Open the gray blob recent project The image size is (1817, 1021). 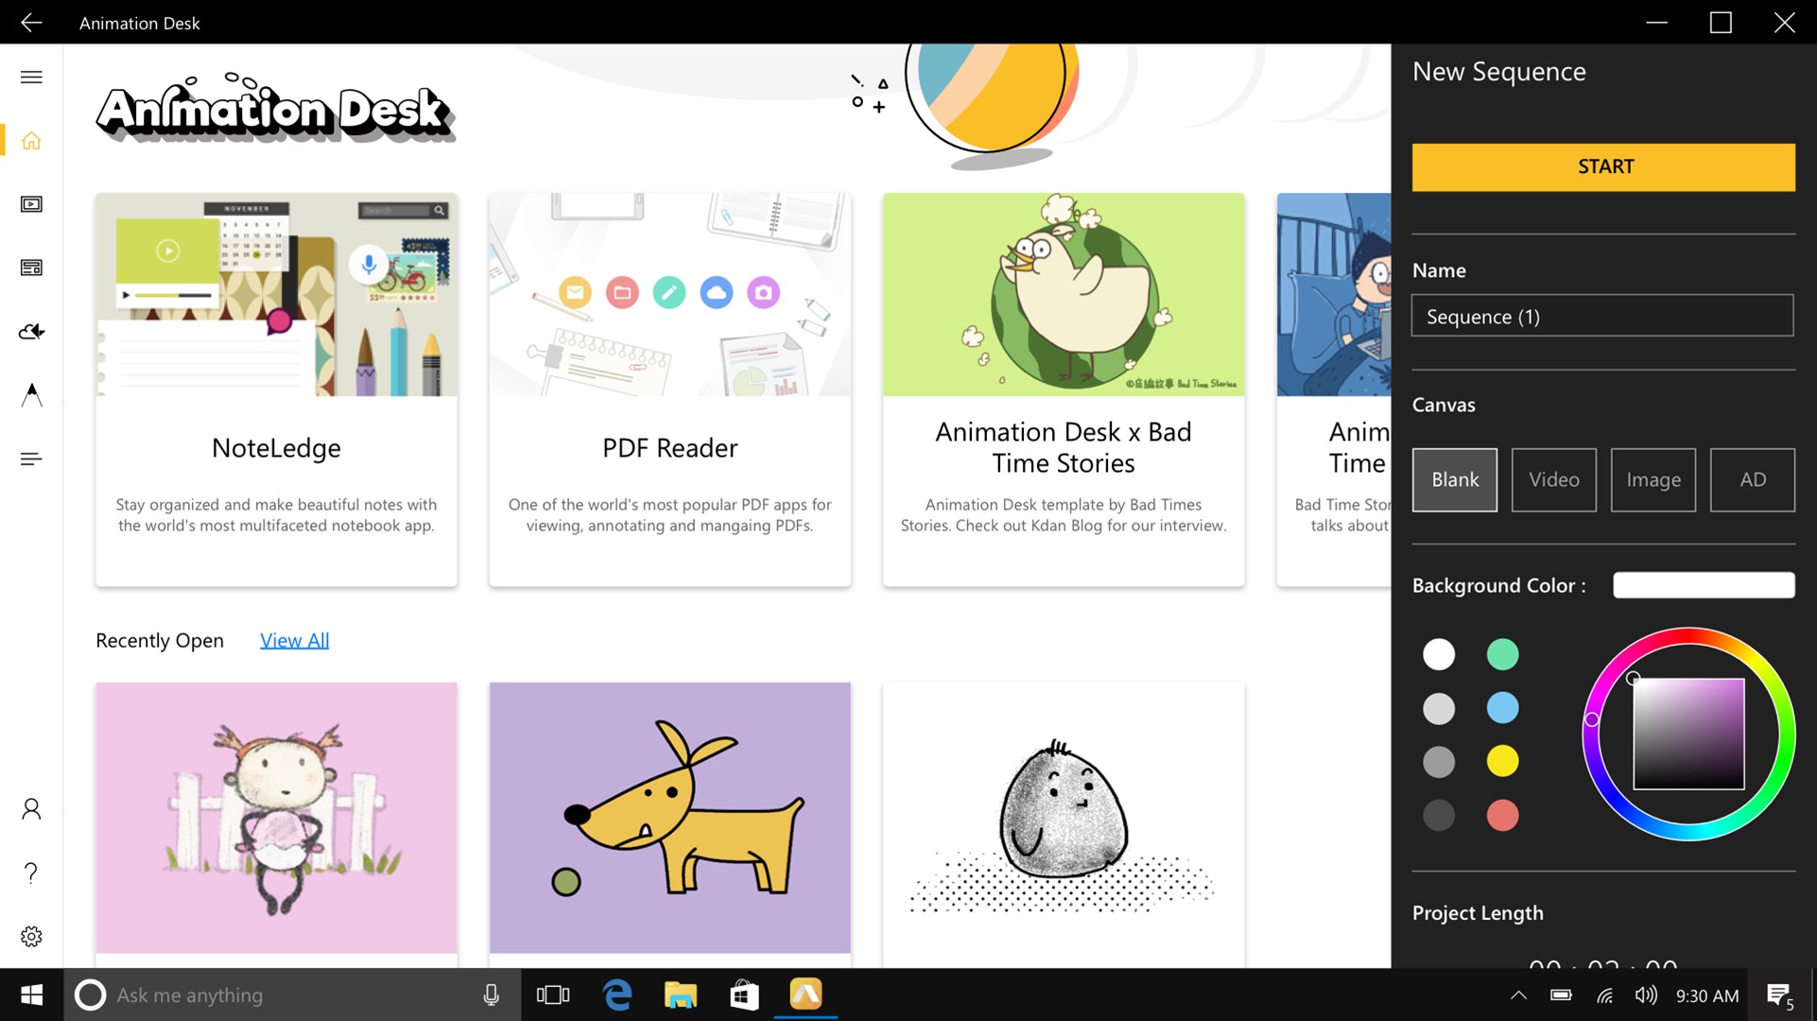coord(1064,819)
